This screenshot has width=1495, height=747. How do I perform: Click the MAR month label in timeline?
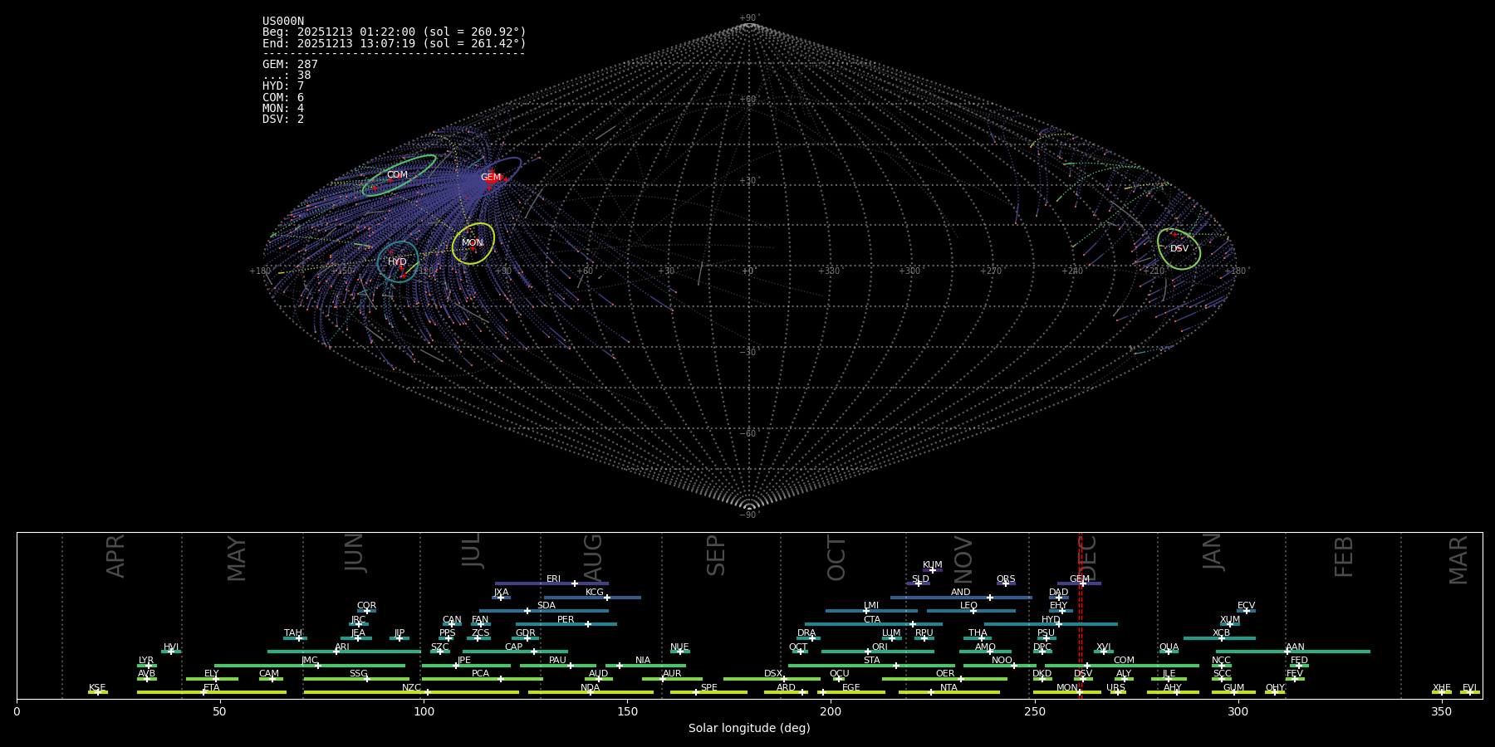pos(1458,560)
